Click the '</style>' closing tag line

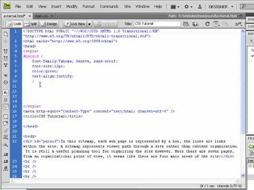[32, 106]
